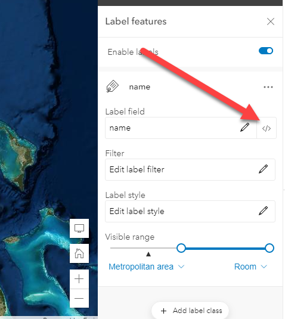285x319 pixels.
Task: Open Edit label filter
Action: click(x=190, y=169)
